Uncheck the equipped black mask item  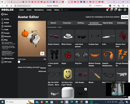click(x=86, y=89)
